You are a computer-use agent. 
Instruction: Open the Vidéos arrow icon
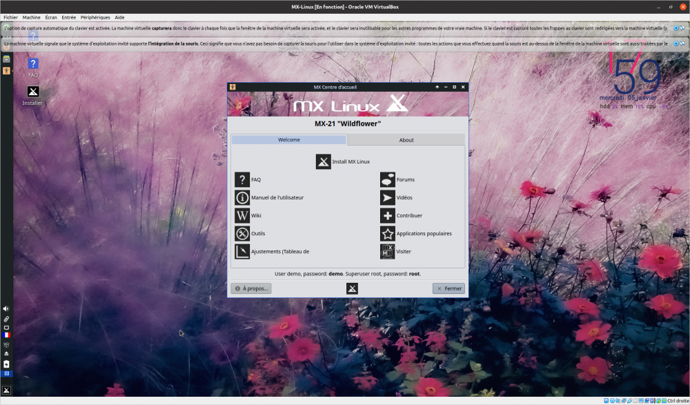(x=388, y=197)
